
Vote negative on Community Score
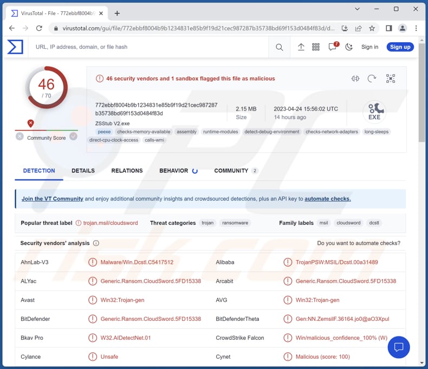pyautogui.click(x=20, y=137)
